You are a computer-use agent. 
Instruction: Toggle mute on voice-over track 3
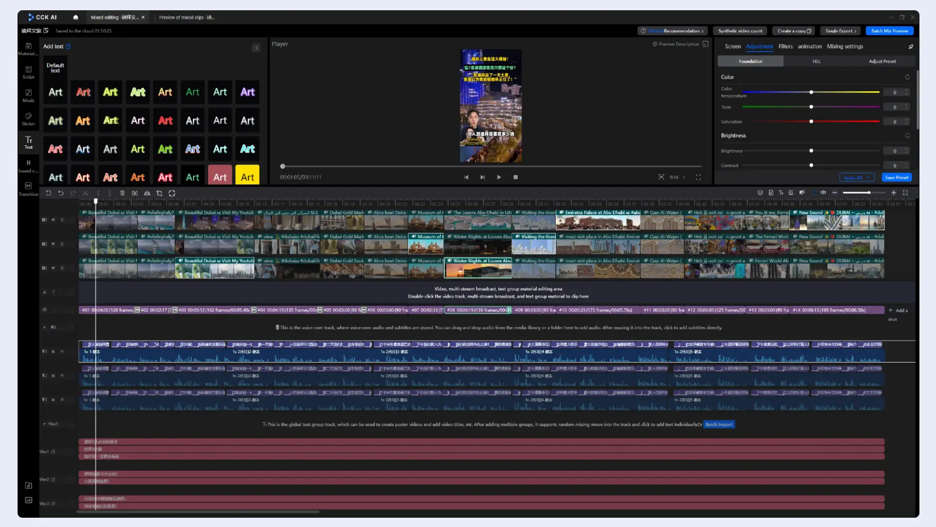click(53, 400)
